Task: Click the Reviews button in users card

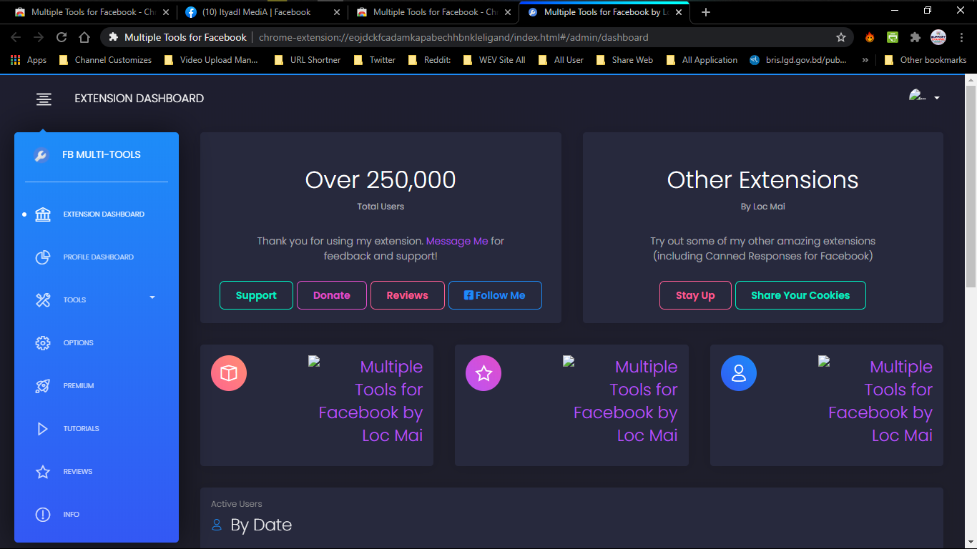Action: [408, 295]
